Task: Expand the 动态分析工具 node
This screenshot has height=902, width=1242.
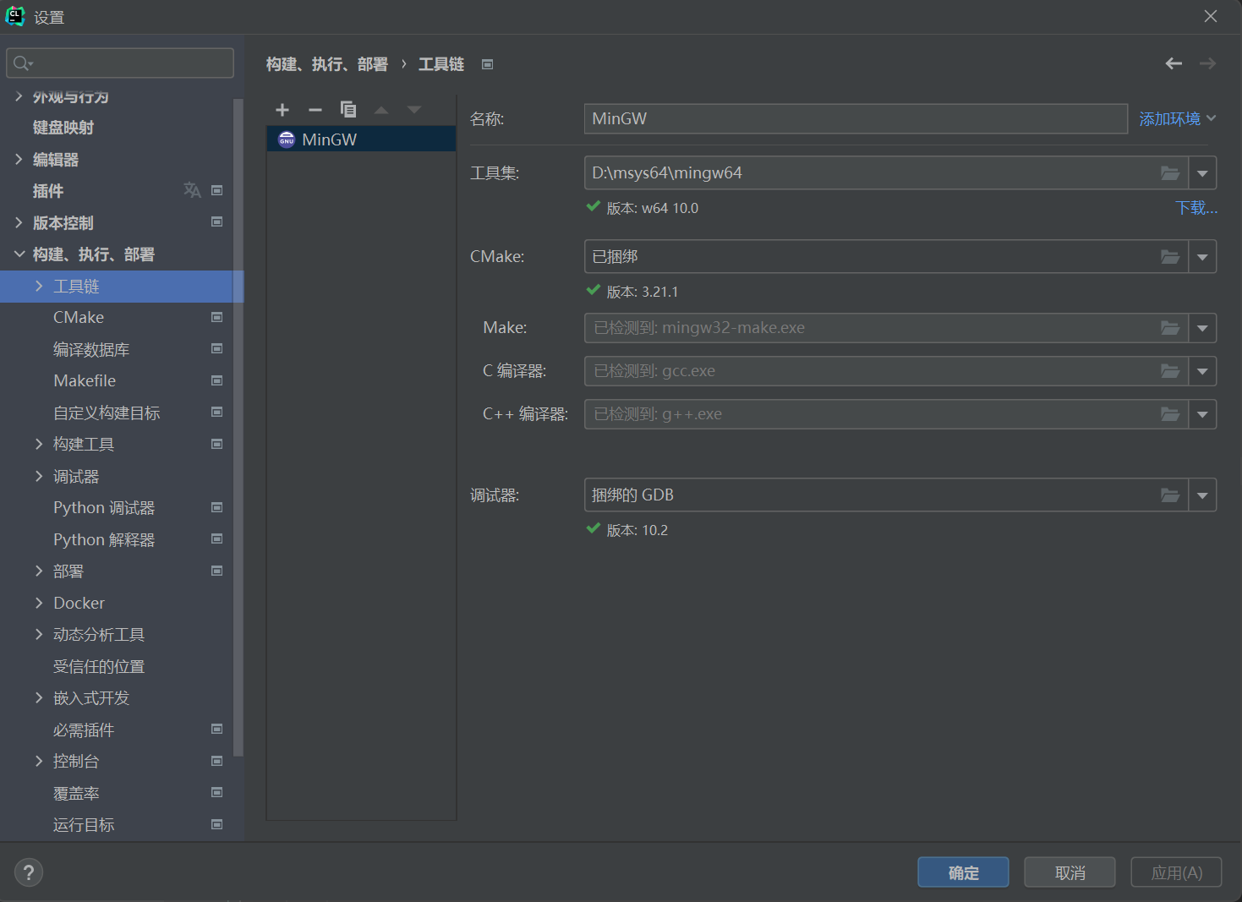Action: tap(39, 634)
